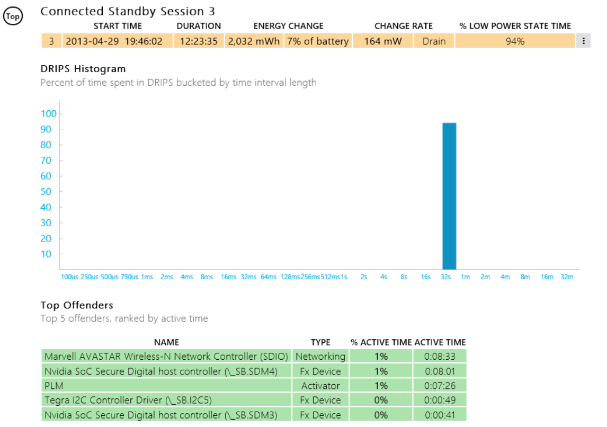607x427 pixels.
Task: Click the NAME column header
Action: (x=166, y=342)
